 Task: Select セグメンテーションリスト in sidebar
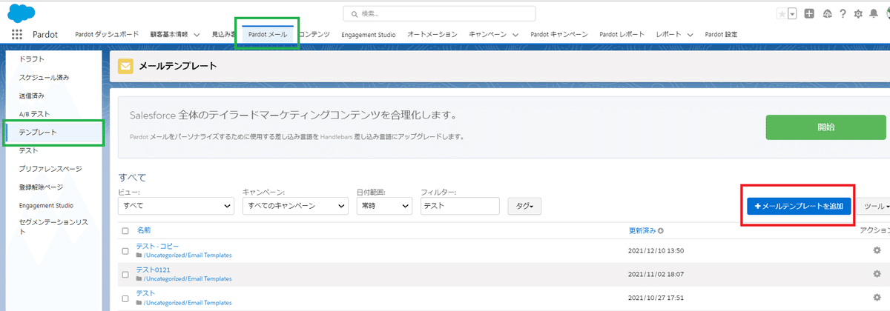tap(54, 227)
